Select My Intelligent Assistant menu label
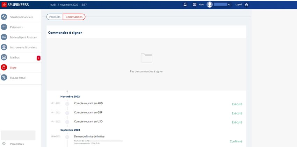Viewport: 297px width, 147px height. pos(24,37)
